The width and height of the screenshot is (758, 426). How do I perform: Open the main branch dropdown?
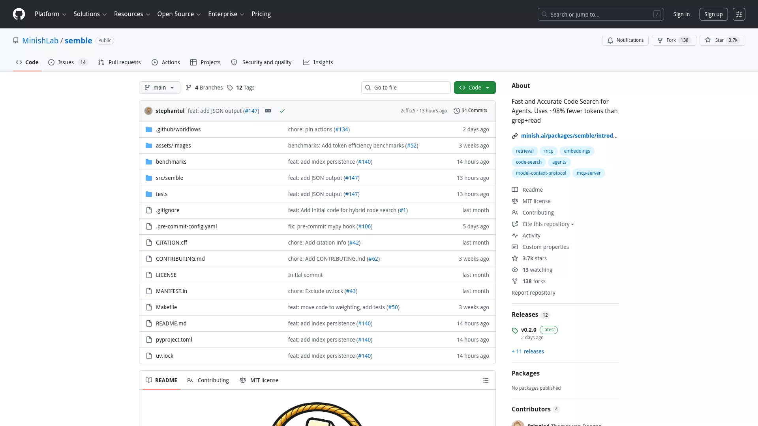click(159, 88)
